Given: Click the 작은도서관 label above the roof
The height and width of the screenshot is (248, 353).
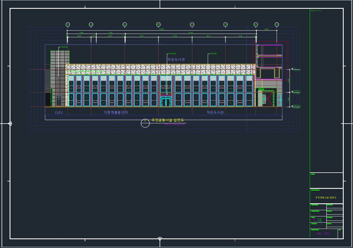Looking at the screenshot, I should pyautogui.click(x=176, y=59).
